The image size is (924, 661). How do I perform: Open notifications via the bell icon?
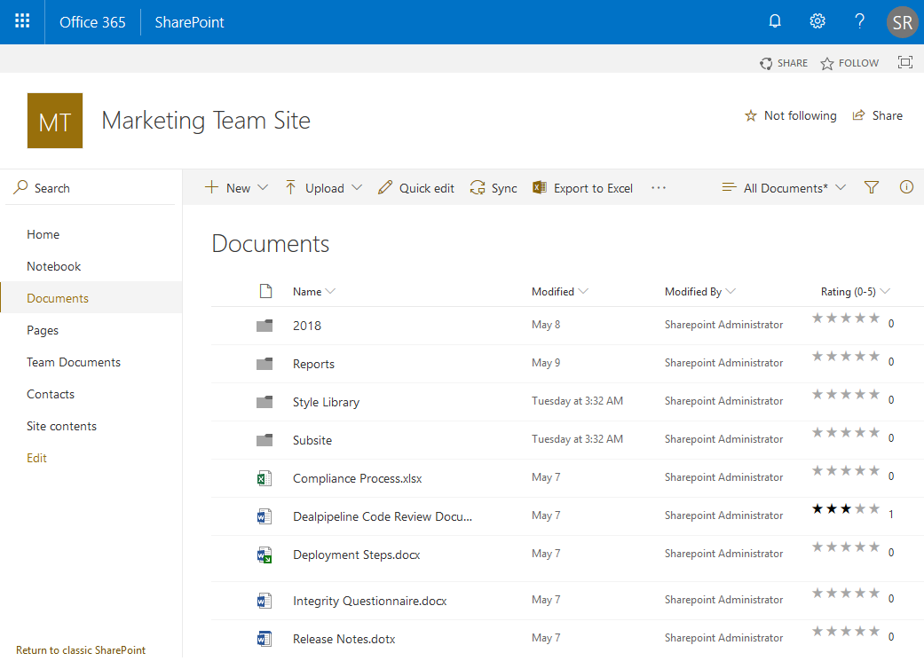774,20
